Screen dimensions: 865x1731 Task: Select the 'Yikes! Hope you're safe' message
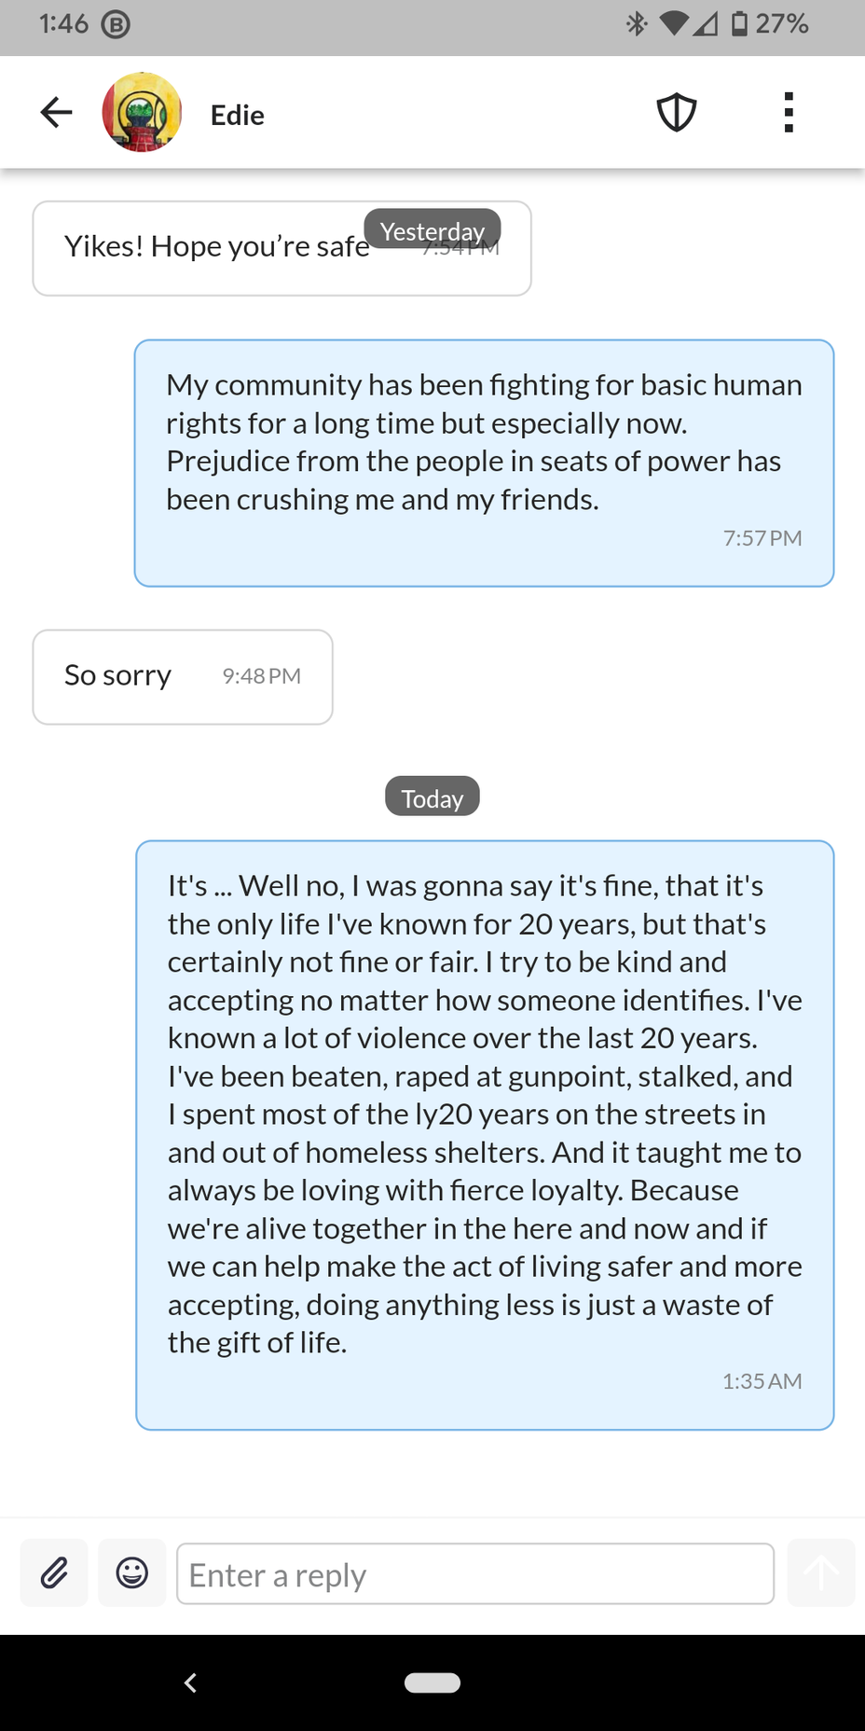pos(281,248)
